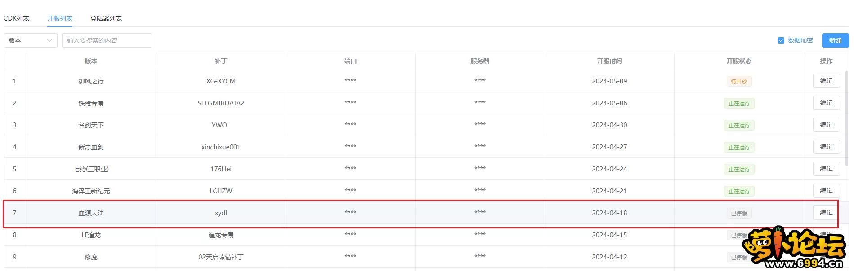Click the 端口 column header
Viewport: 854px width, 271px height.
pos(350,61)
